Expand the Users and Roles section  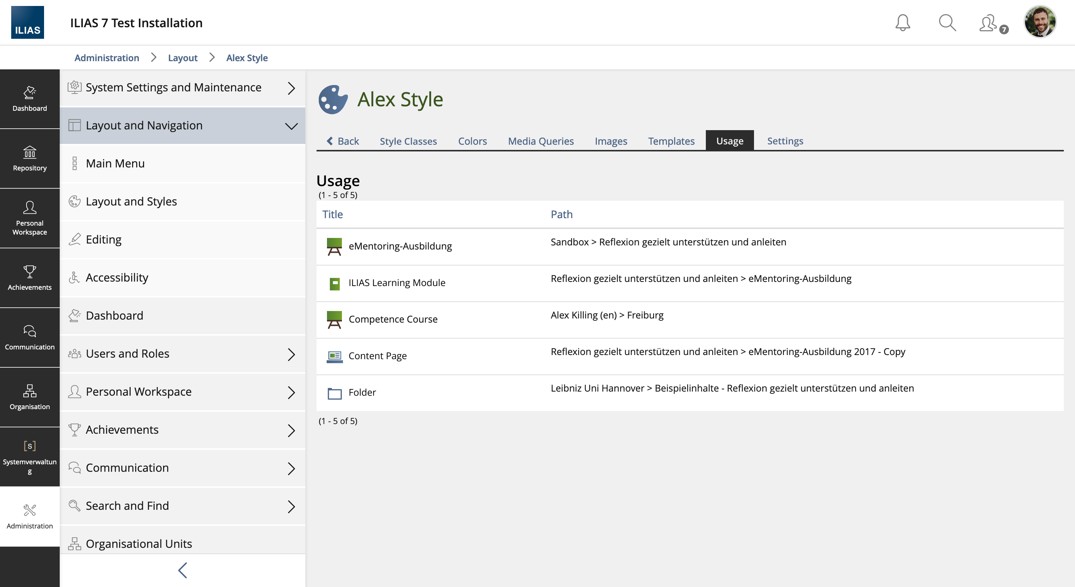[x=183, y=354]
